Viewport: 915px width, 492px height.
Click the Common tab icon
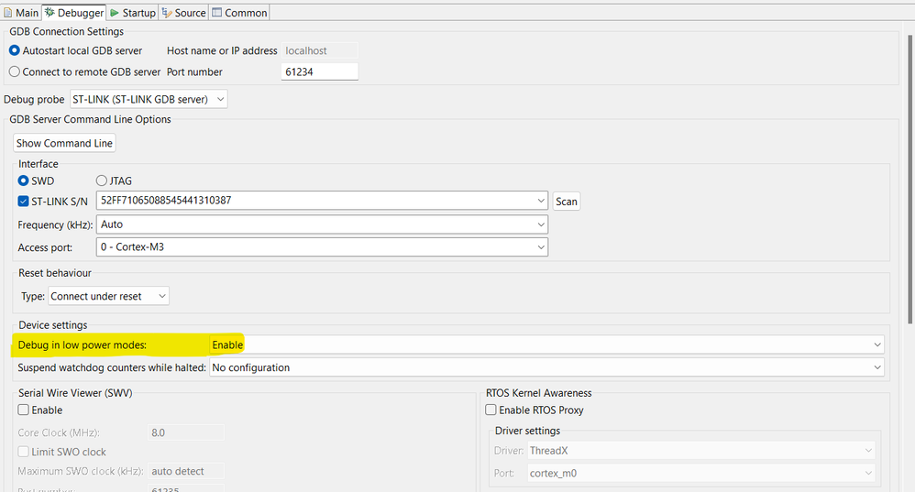217,13
